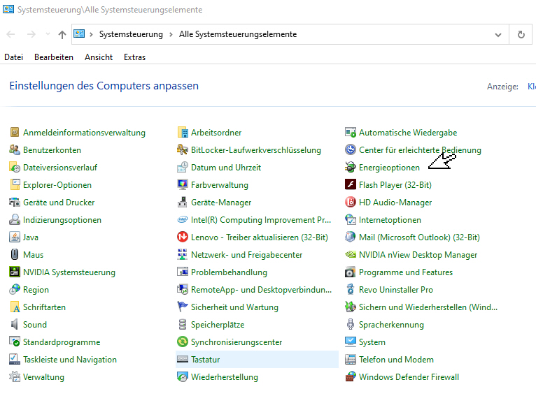The height and width of the screenshot is (396, 536).
Task: Open the Netzwerk- und Freigabecenter icon
Action: (x=183, y=254)
